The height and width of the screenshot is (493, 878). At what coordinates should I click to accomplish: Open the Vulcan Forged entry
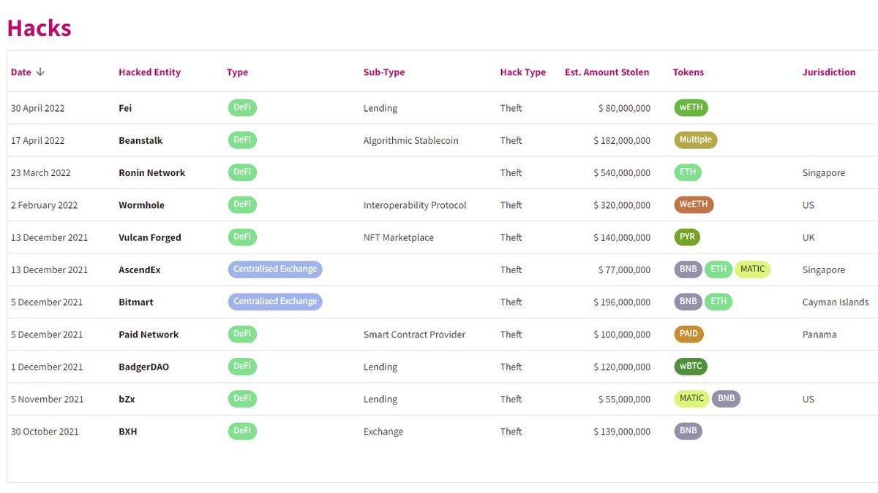click(150, 237)
